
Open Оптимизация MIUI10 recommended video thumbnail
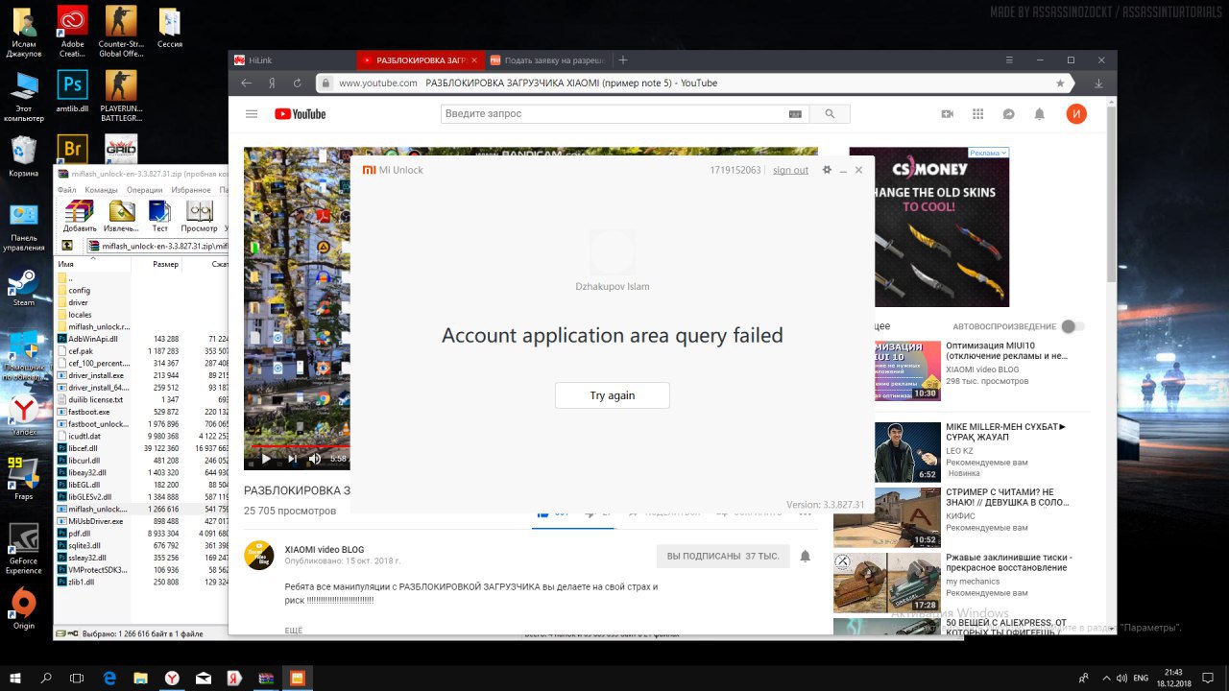[908, 370]
